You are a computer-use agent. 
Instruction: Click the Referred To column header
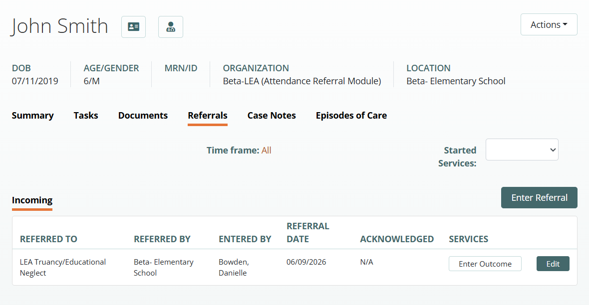[x=48, y=239]
